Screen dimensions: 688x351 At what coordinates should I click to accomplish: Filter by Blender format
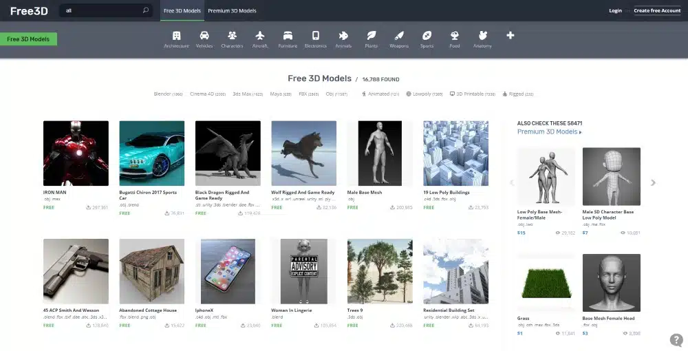pos(168,94)
